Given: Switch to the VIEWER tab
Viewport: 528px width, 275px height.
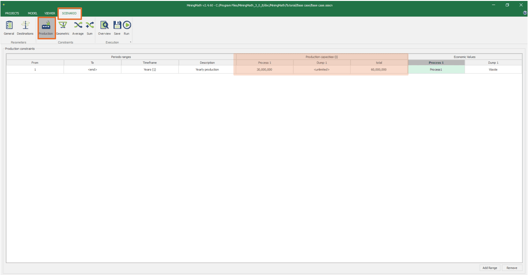Looking at the screenshot, I should click(50, 13).
